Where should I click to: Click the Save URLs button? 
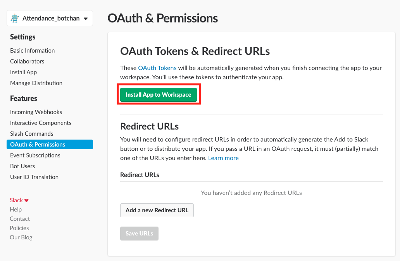[139, 234]
